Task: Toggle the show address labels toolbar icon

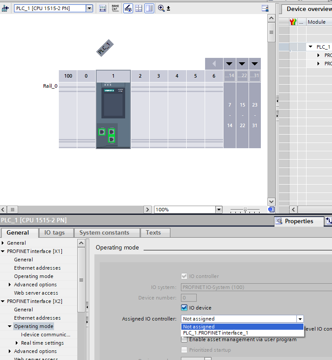Action: click(x=128, y=8)
